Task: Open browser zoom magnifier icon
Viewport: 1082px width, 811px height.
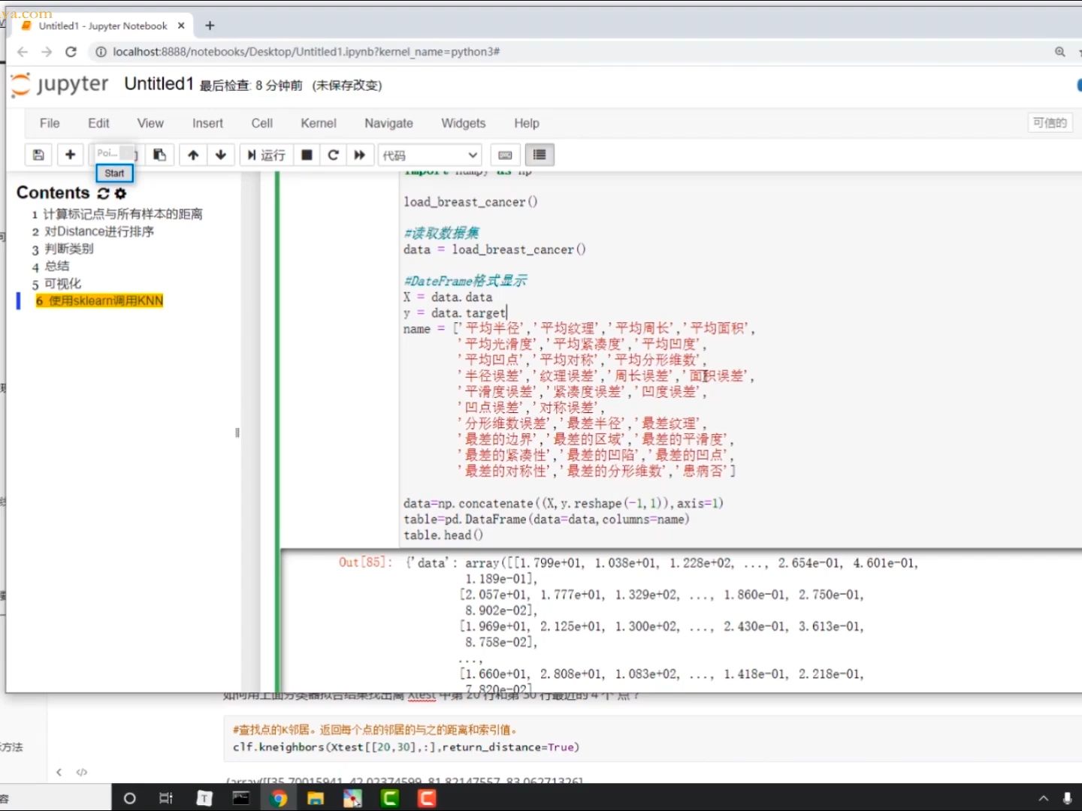Action: [x=1059, y=52]
